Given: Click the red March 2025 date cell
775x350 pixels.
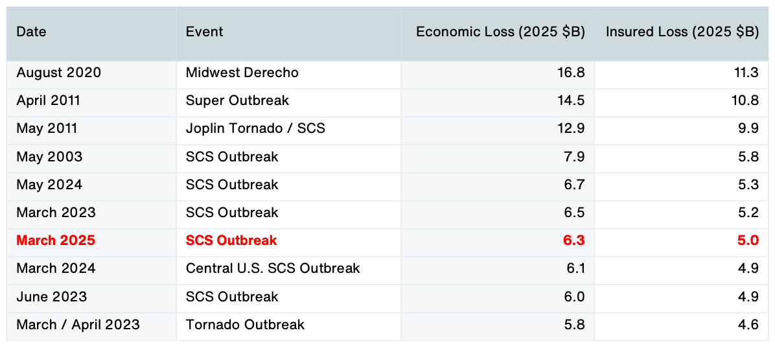Looking at the screenshot, I should coord(56,240).
